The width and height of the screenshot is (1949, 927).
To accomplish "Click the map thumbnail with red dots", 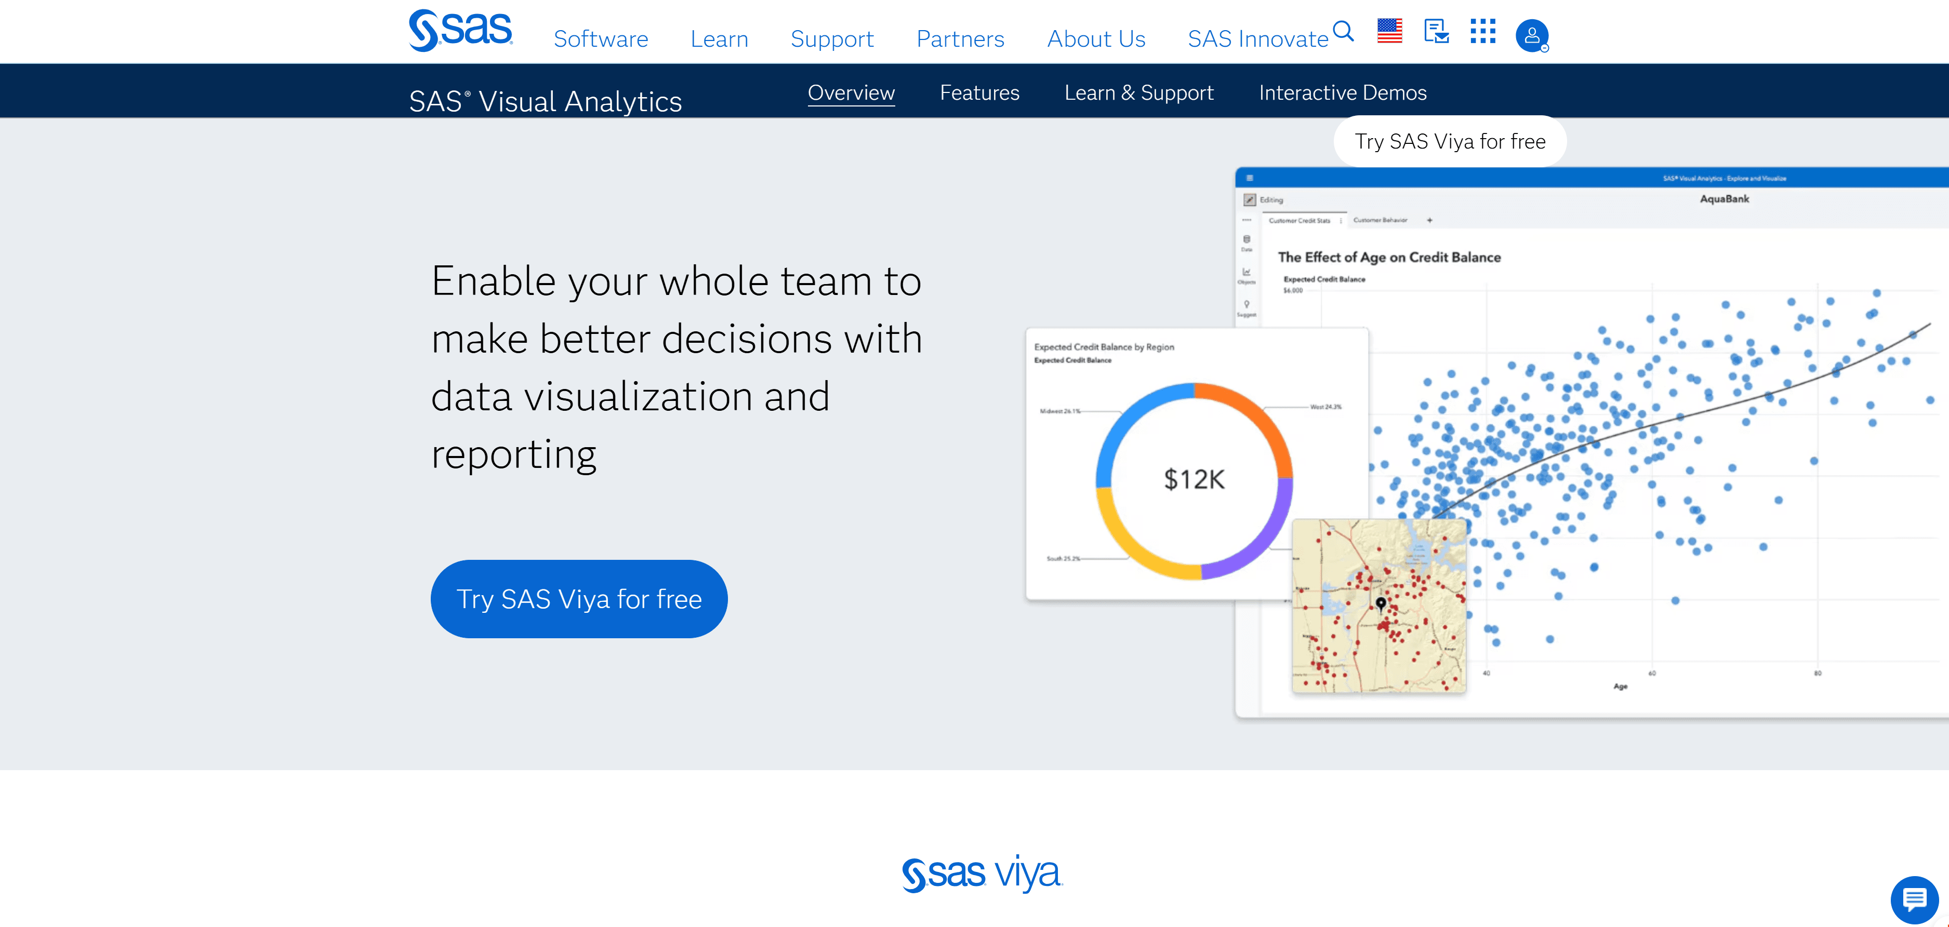I will click(1380, 606).
